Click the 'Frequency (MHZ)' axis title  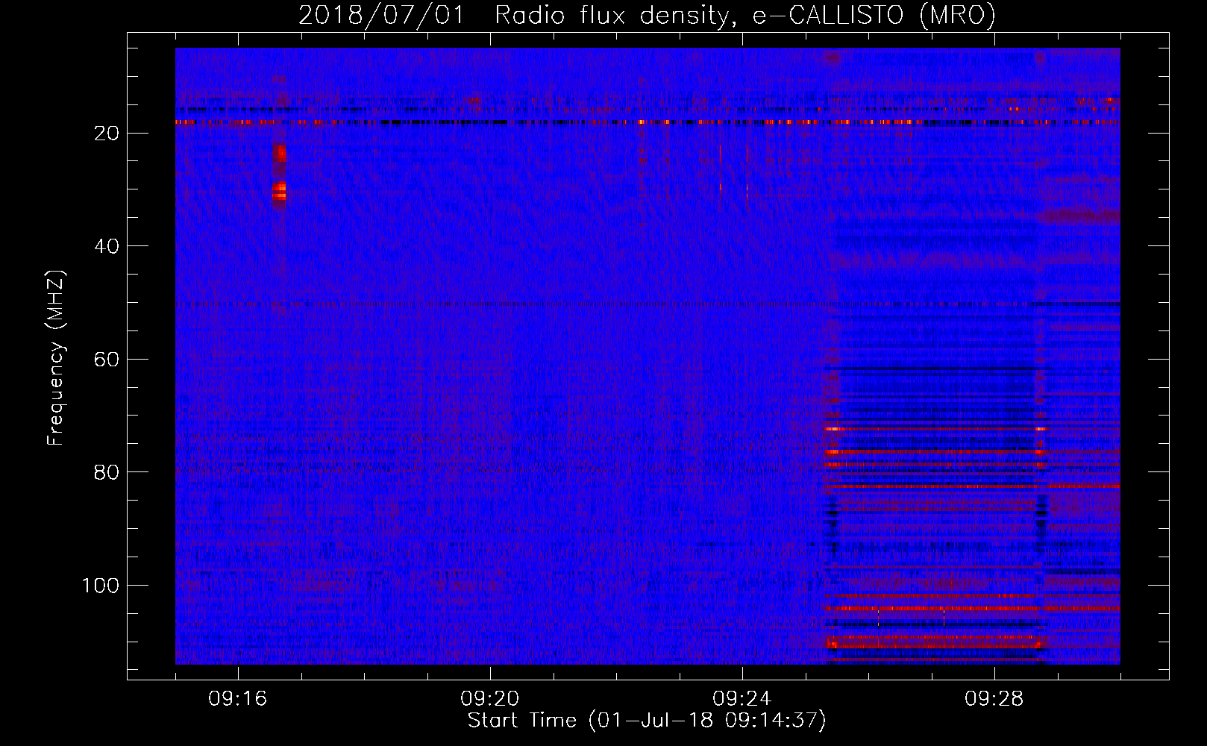56,358
